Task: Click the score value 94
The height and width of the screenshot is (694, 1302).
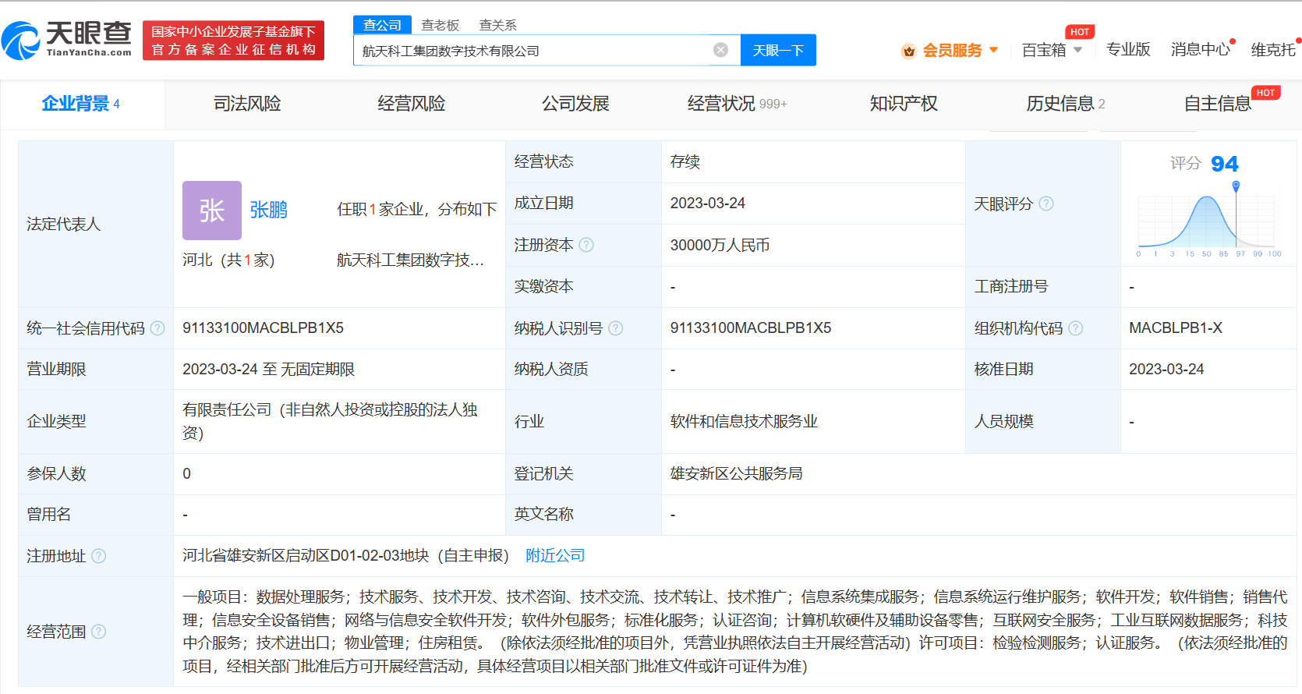Action: [1224, 164]
